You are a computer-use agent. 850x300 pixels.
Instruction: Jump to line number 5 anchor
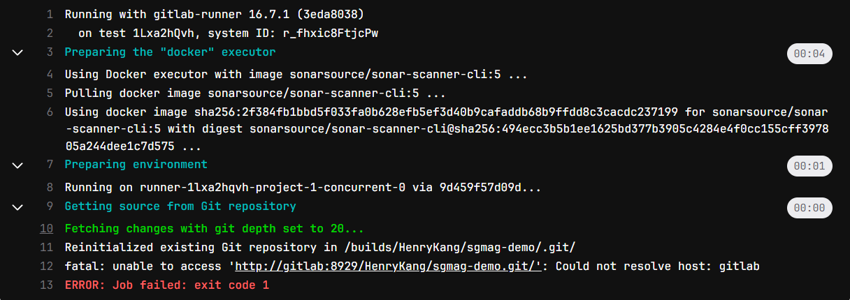pyautogui.click(x=50, y=93)
